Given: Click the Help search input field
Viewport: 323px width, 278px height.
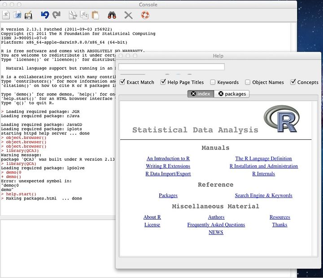Looking at the screenshot, I should pyautogui.click(x=171, y=67).
